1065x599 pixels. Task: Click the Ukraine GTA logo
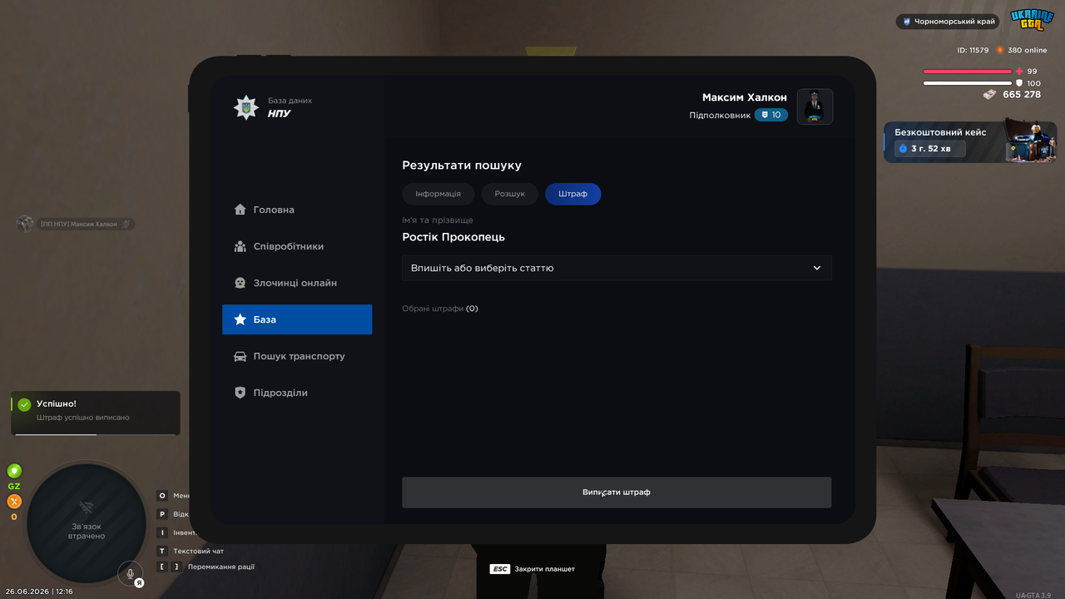(1032, 20)
